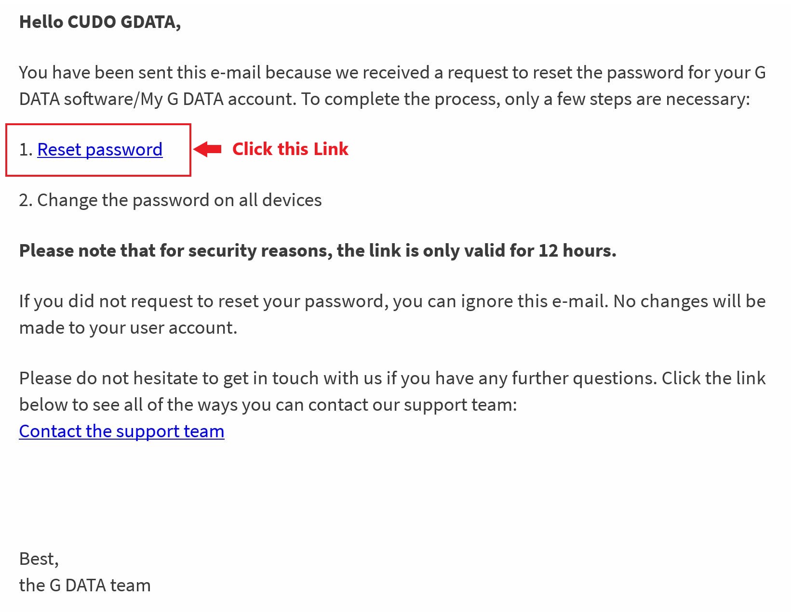Click the red arrow pointing at step 1
791x612 pixels.
tap(208, 149)
